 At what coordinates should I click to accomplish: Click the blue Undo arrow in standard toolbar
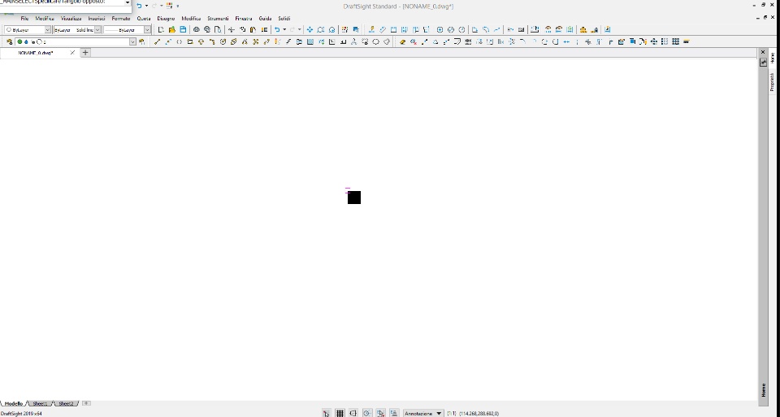(x=277, y=30)
